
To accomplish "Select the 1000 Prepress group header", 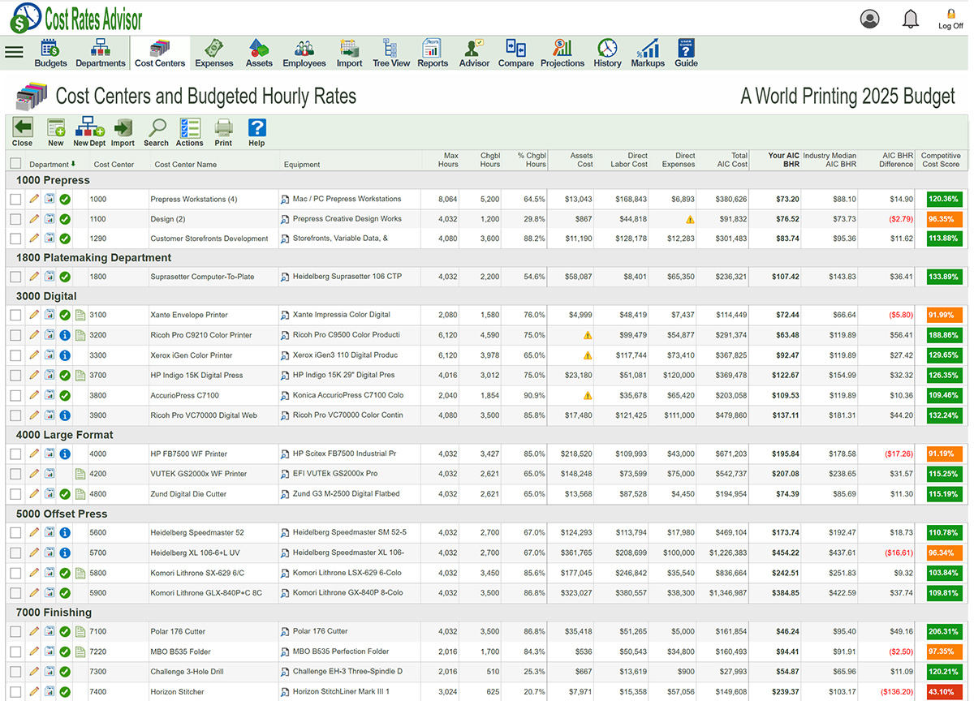I will (53, 180).
